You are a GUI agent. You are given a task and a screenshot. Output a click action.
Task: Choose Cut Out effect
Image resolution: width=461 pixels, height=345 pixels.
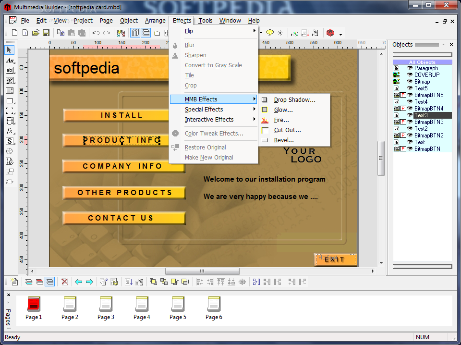[x=294, y=130]
